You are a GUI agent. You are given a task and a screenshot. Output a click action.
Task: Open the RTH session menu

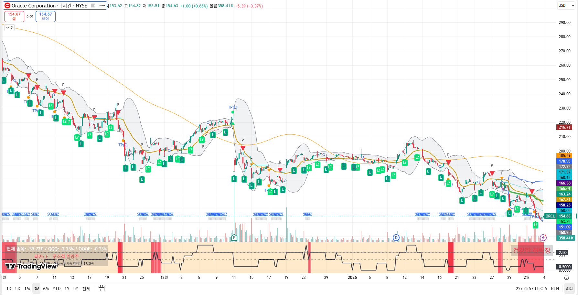pyautogui.click(x=555, y=289)
